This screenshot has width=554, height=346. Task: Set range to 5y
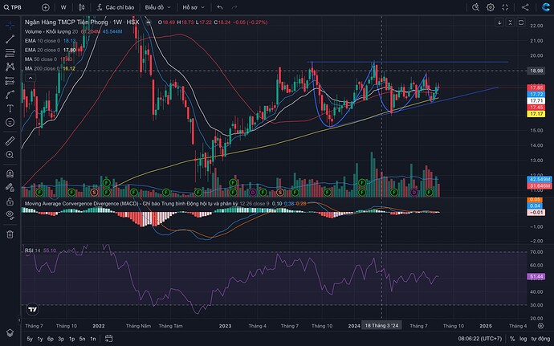point(30,339)
